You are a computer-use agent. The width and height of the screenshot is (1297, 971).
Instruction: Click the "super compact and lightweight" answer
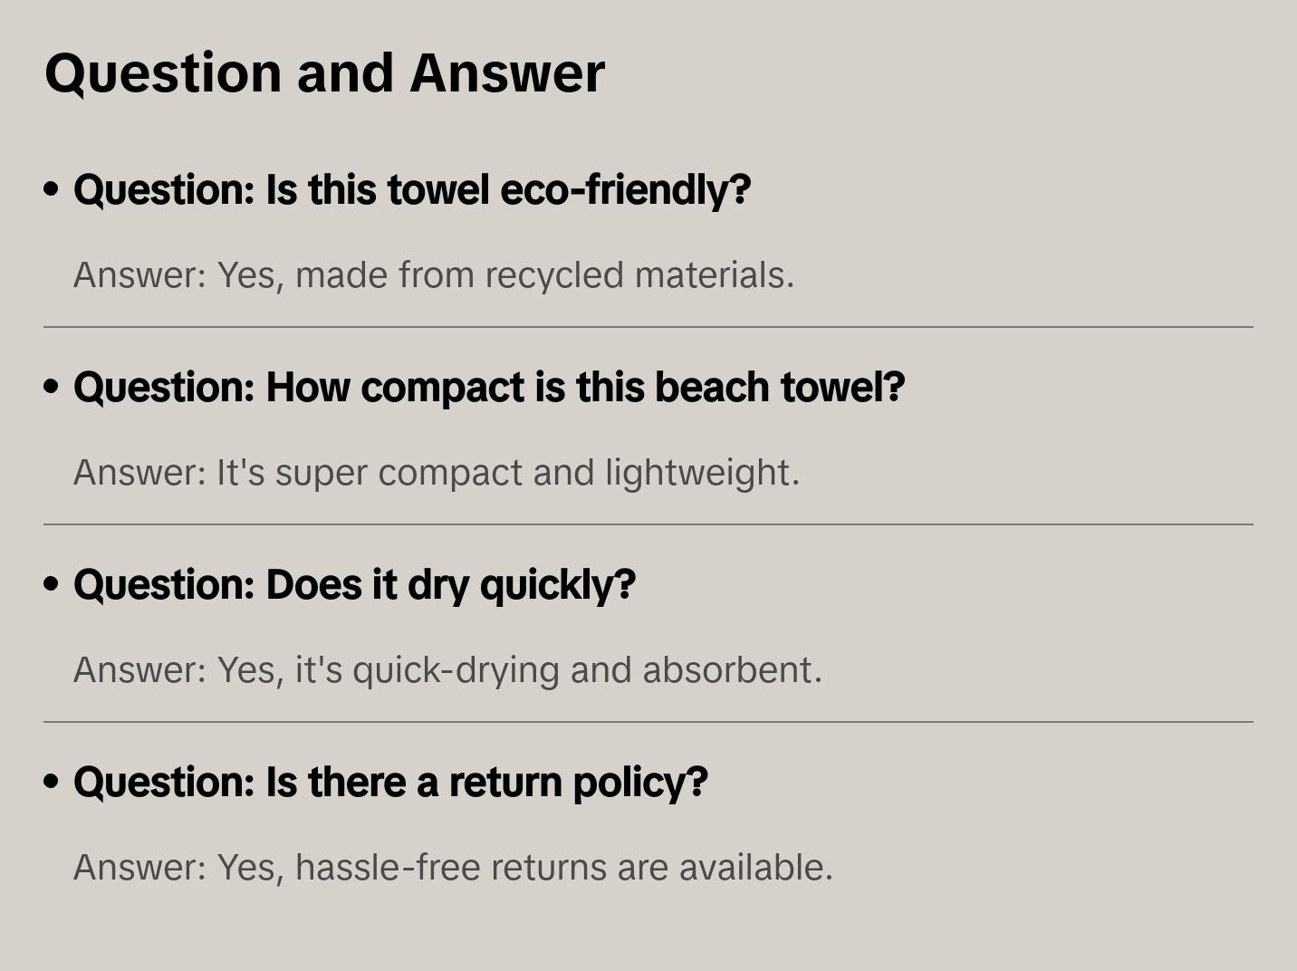pos(437,473)
